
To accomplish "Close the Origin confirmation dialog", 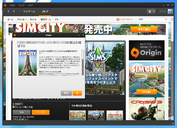I will 83,35.
